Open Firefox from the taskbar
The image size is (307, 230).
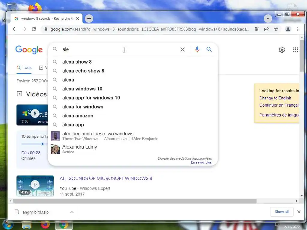point(45,225)
